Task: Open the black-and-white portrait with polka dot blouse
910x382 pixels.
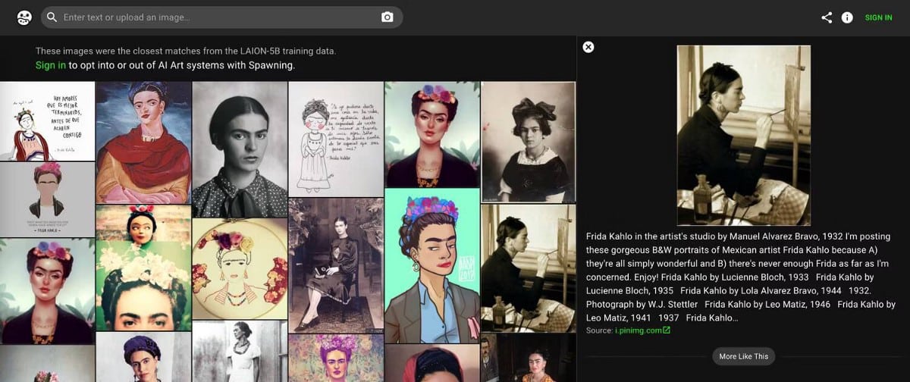Action: (x=240, y=149)
